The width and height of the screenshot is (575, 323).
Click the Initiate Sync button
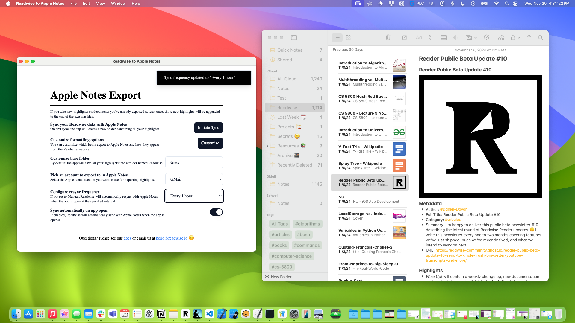(x=208, y=128)
